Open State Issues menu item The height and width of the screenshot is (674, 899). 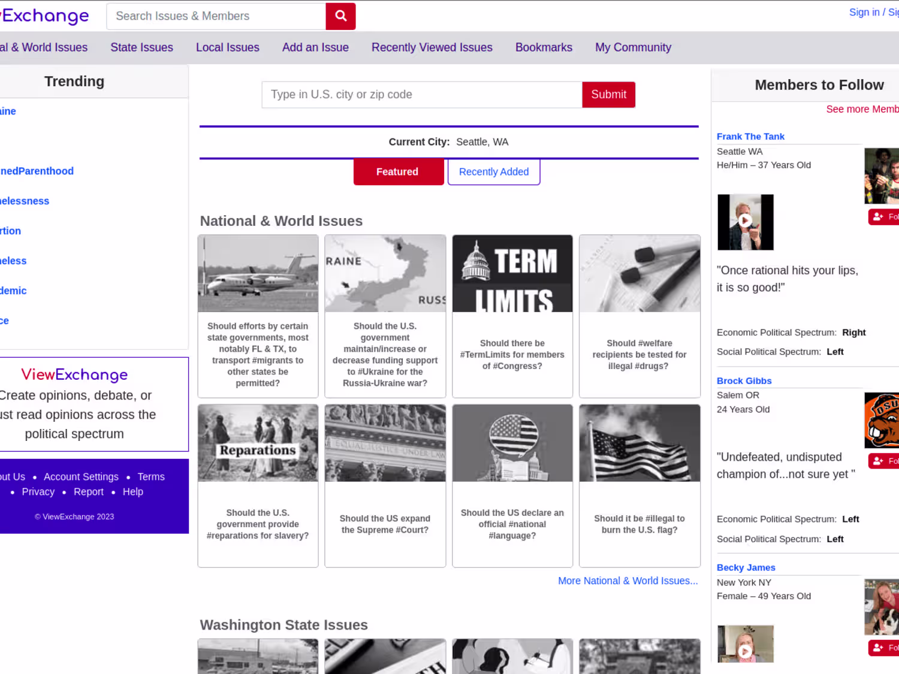(141, 47)
